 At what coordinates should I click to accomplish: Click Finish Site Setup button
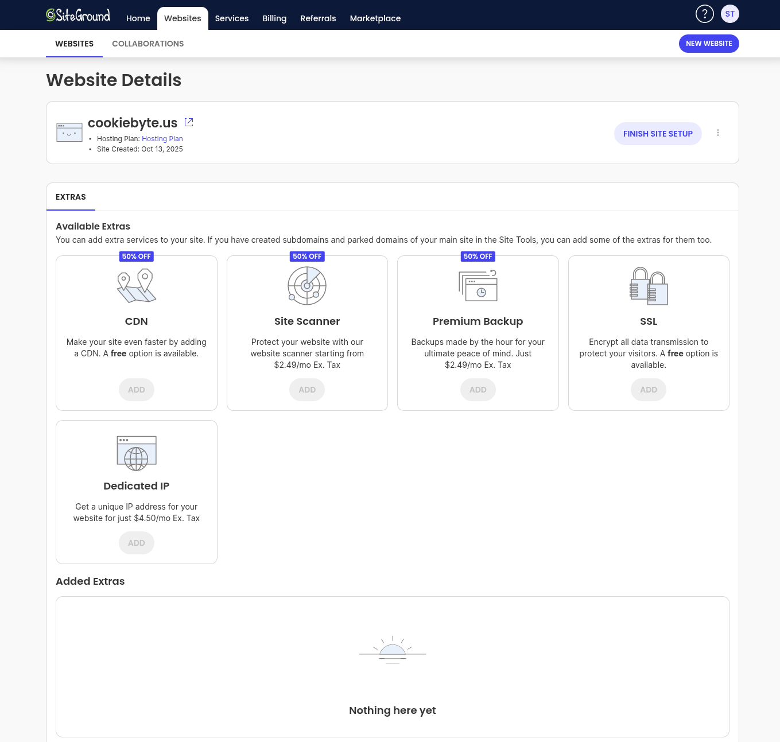click(658, 134)
